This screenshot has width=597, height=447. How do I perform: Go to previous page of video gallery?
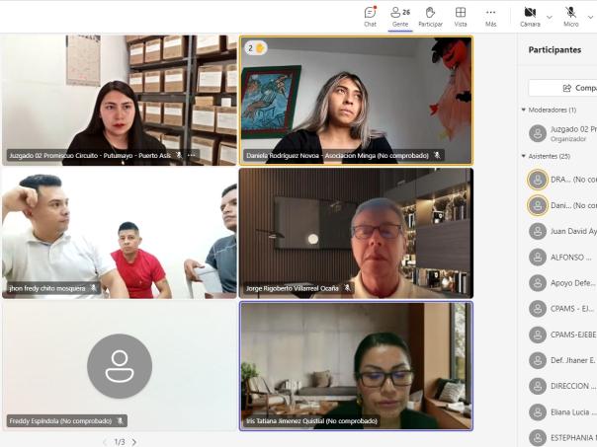pyautogui.click(x=105, y=442)
